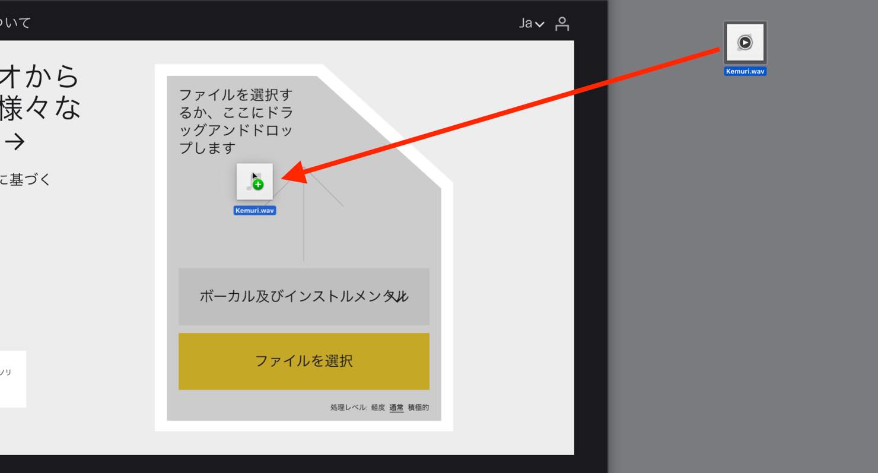This screenshot has height=473, width=878.
Task: Set processing level to 通常
Action: click(396, 408)
